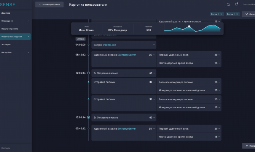The image size is (255, 152).
Task: Collapse the expanded 12:06:14 group with minus icon
Action: pos(88,73)
